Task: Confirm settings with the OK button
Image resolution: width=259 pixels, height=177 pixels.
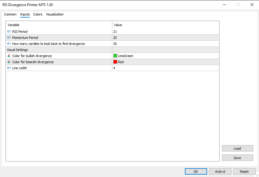Action: (x=196, y=172)
